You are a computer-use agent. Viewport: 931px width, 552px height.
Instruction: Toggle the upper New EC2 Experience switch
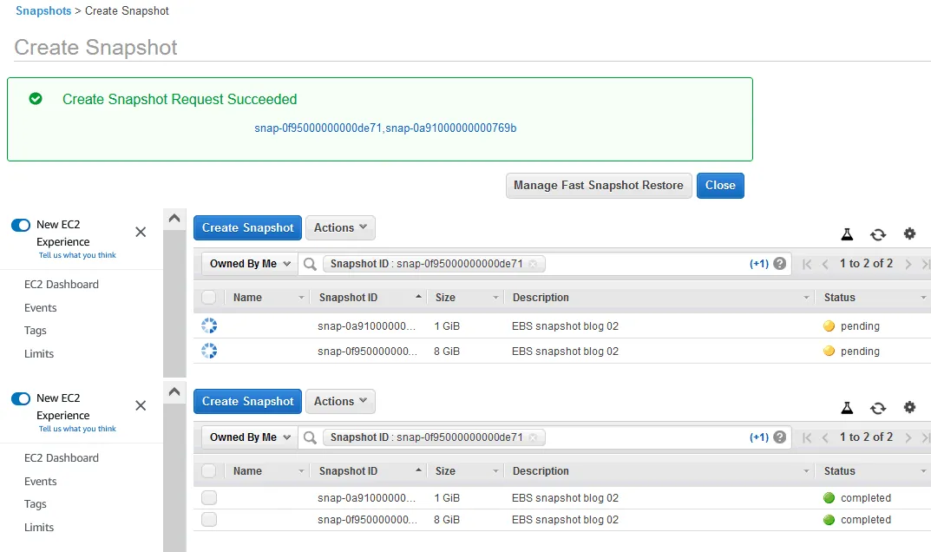[21, 225]
